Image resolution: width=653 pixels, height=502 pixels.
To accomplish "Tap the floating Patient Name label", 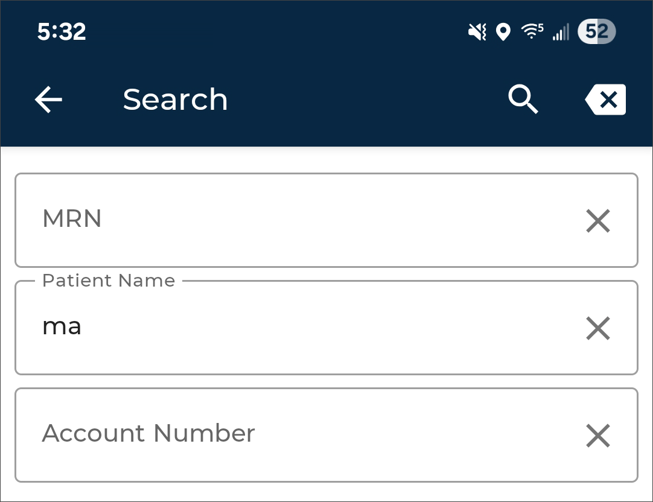I will [x=109, y=281].
